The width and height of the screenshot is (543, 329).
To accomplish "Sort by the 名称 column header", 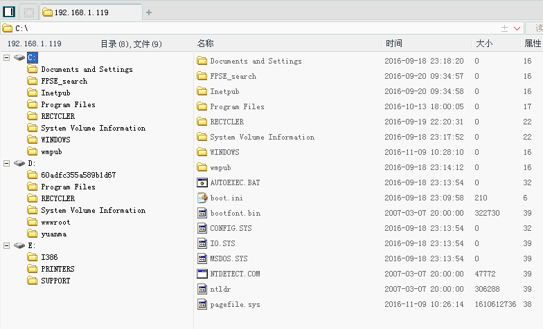I will point(205,44).
